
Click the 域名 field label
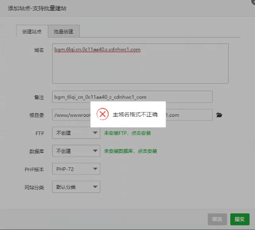click(x=39, y=50)
